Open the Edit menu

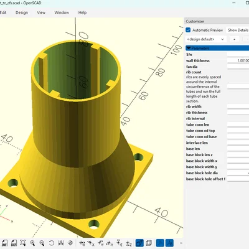3,12
